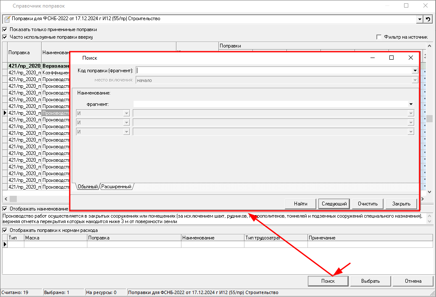Image resolution: width=436 pixels, height=297 pixels.
Task: Open 'Код поправки (фрагмент)' dropdown arrow
Action: point(415,71)
